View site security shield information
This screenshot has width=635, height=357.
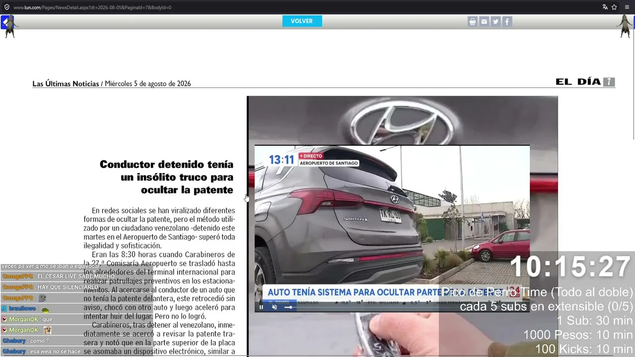point(6,7)
